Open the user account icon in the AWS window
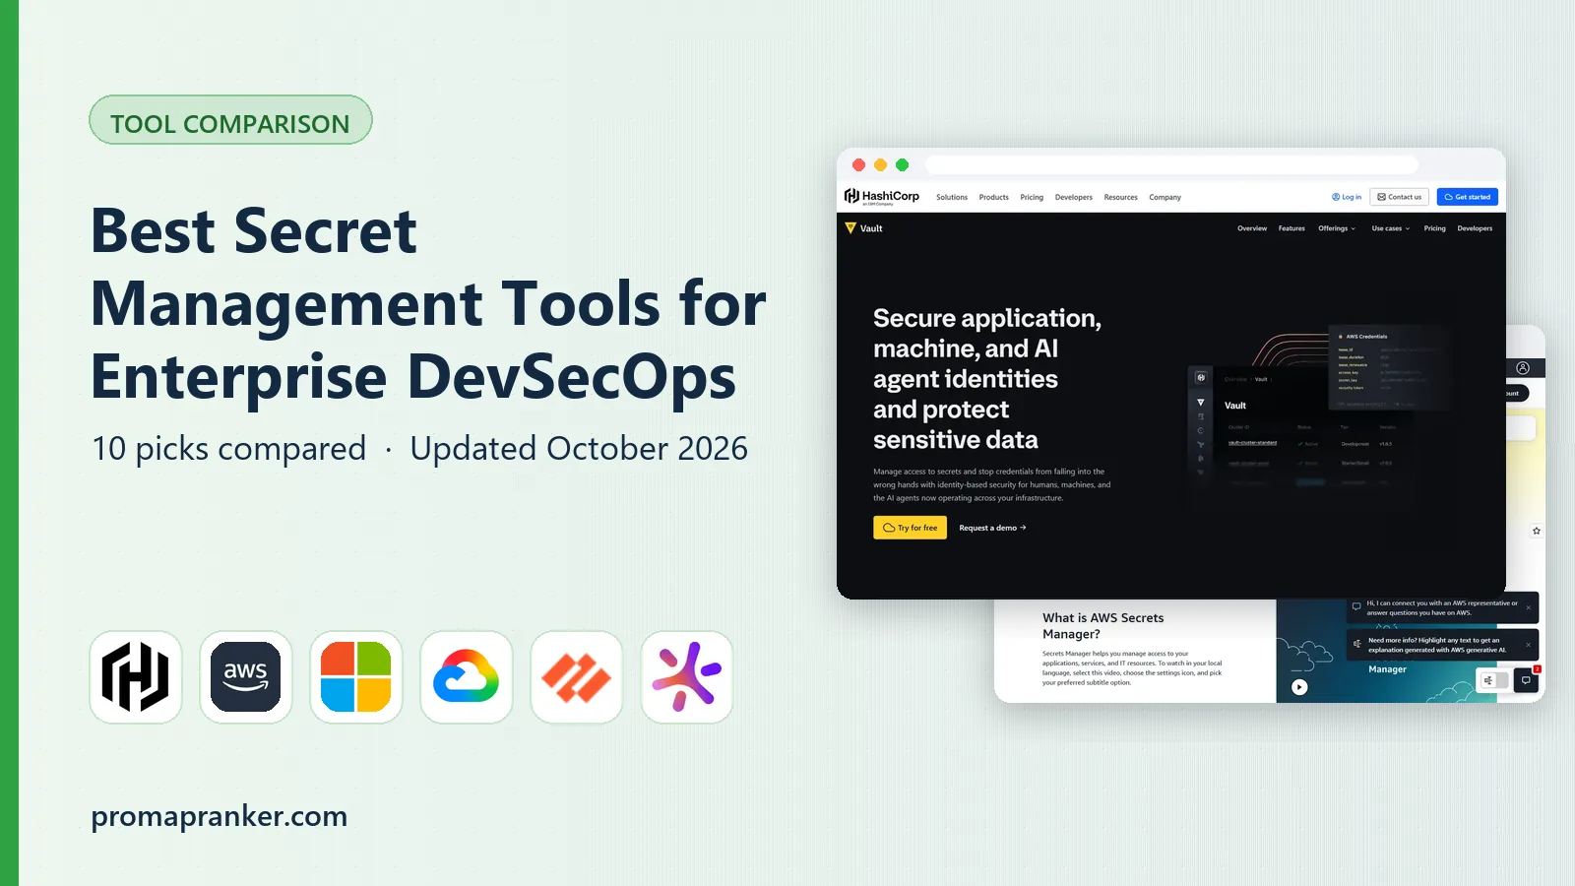 click(1523, 368)
